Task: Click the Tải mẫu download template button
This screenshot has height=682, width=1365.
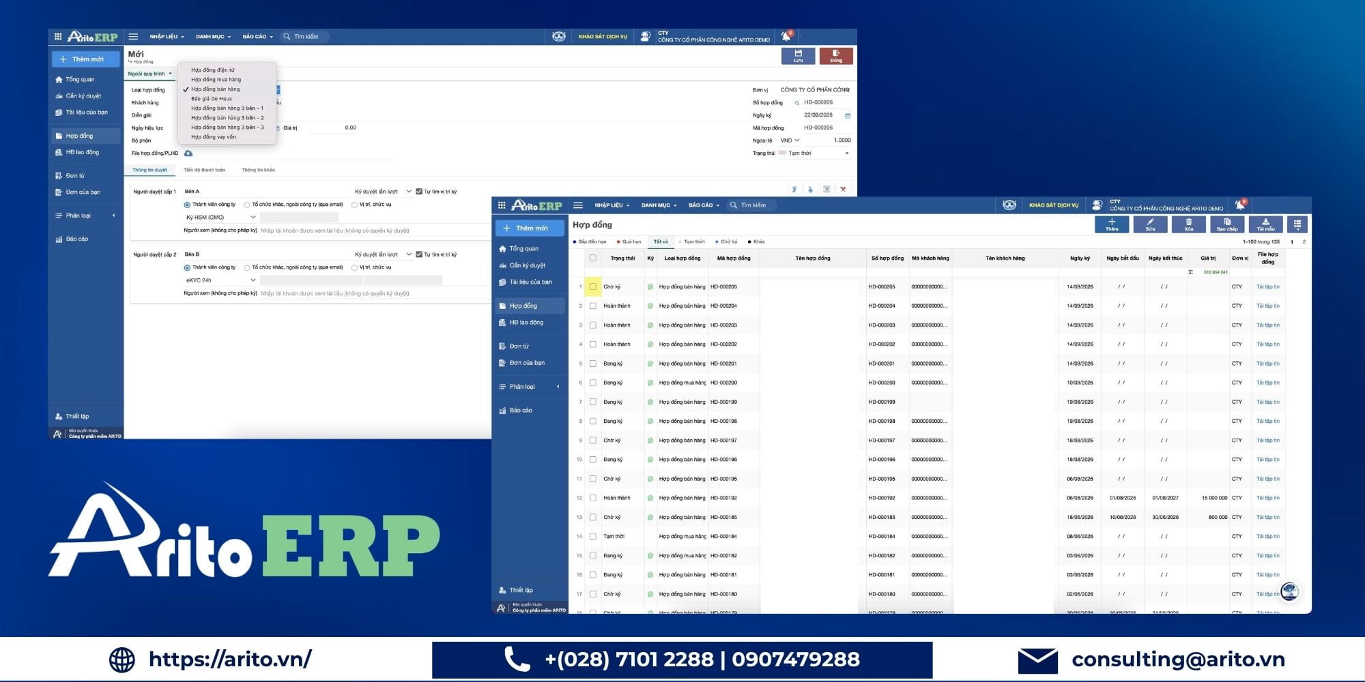Action: click(1265, 225)
